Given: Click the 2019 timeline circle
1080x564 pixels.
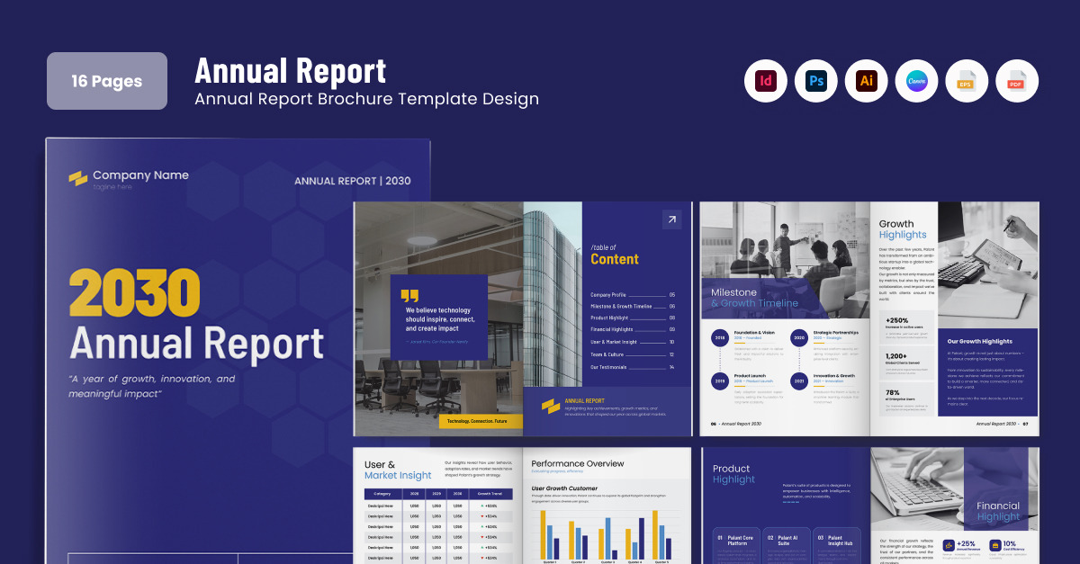Looking at the screenshot, I should coord(720,381).
